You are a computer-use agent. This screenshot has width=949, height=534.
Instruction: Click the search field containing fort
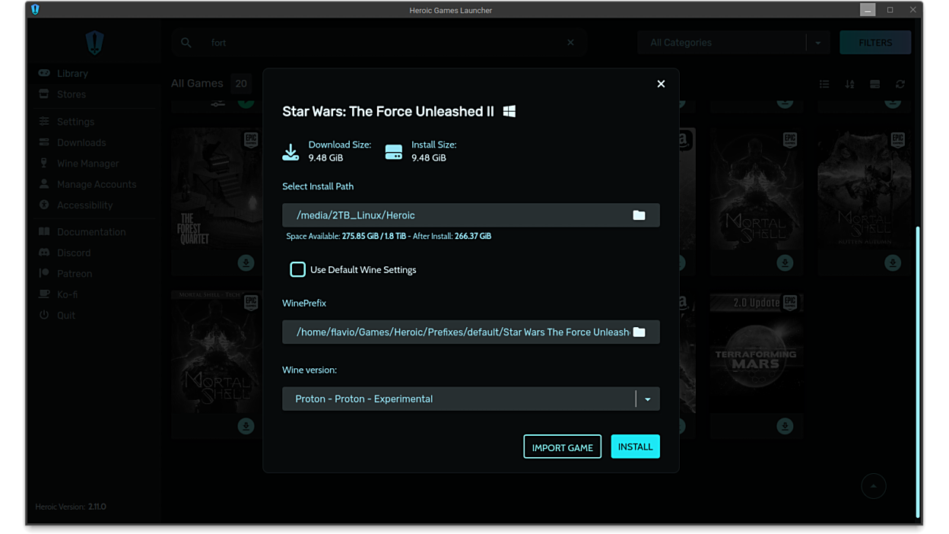coord(380,43)
